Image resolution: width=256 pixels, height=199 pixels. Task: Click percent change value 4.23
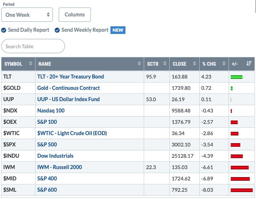[x=206, y=77]
